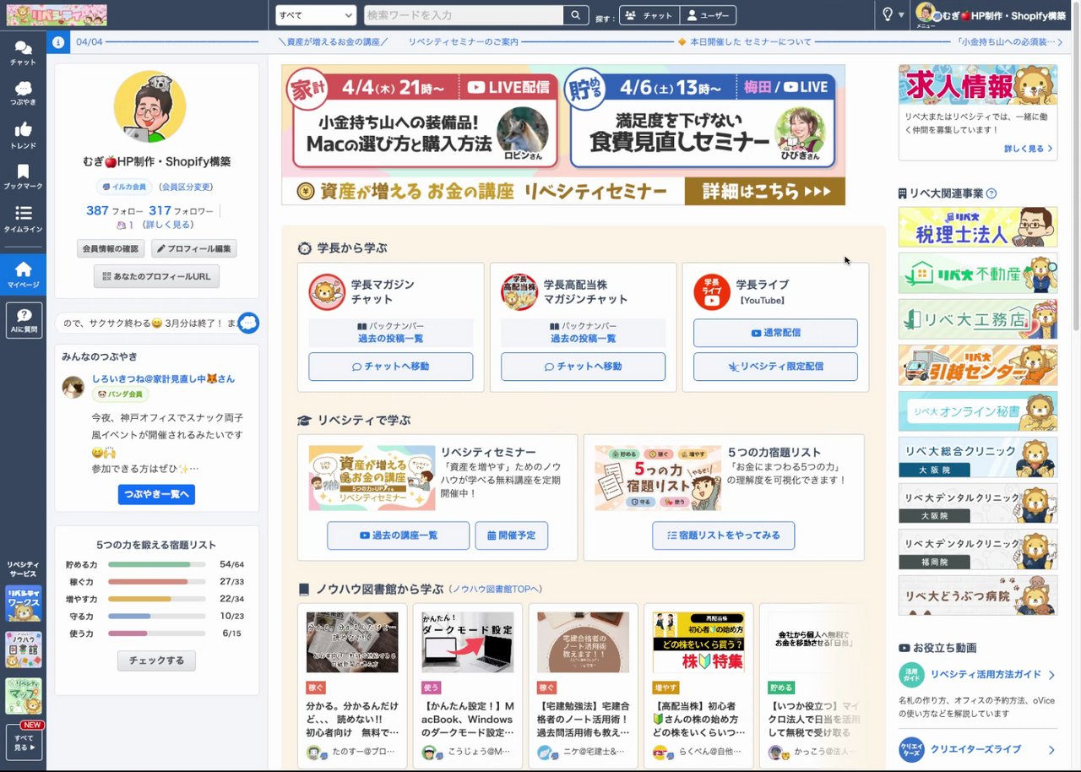The width and height of the screenshot is (1081, 772).
Task: Click the リベシティ logo at top left
Action: click(x=57, y=15)
